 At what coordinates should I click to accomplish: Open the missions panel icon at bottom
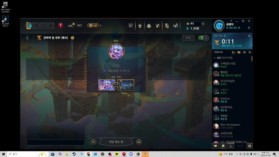[x=223, y=146]
